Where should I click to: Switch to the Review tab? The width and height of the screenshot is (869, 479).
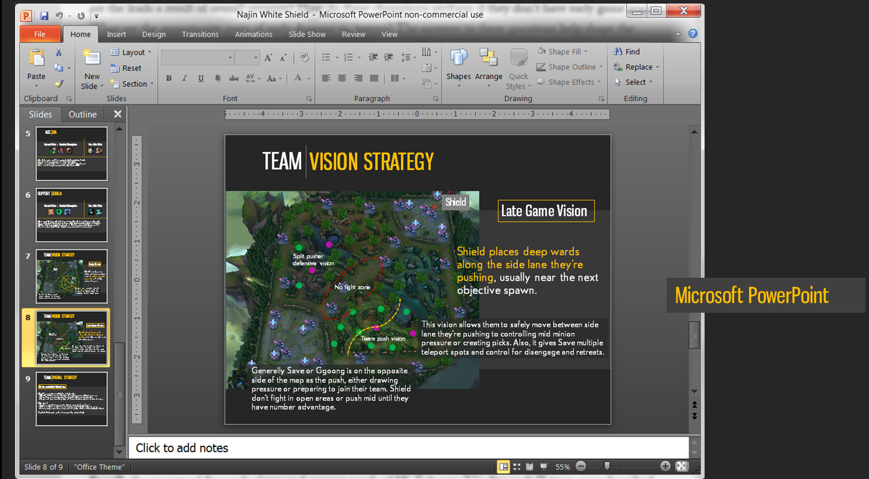[x=354, y=34]
